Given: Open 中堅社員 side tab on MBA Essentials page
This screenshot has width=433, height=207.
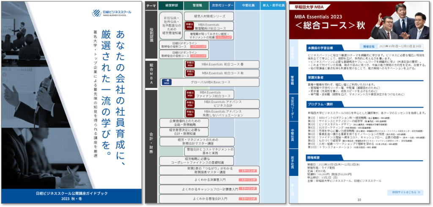Looking at the screenshot, I should [x=293, y=134].
